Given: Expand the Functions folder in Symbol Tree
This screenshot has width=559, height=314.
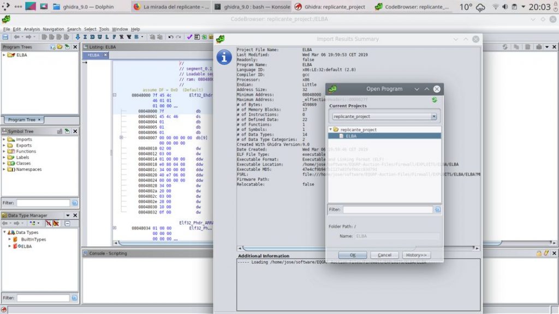Looking at the screenshot, I should 4,151.
